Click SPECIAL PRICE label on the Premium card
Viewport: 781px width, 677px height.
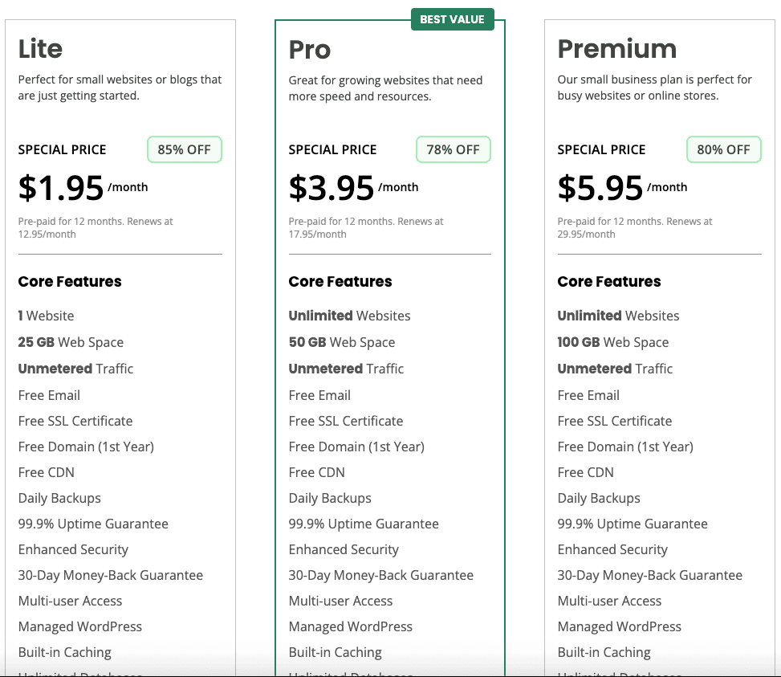pos(602,150)
